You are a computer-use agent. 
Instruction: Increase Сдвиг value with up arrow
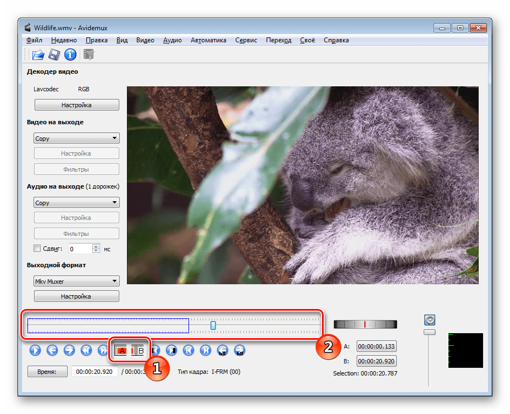click(96, 246)
